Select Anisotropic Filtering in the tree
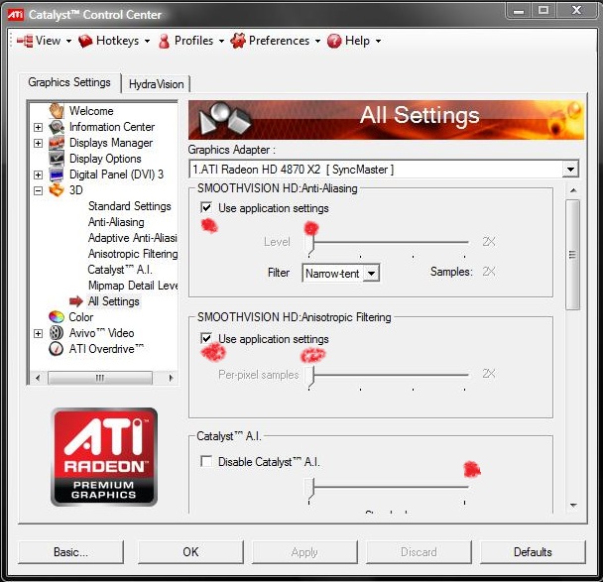Image resolution: width=603 pixels, height=582 pixels. 133,254
